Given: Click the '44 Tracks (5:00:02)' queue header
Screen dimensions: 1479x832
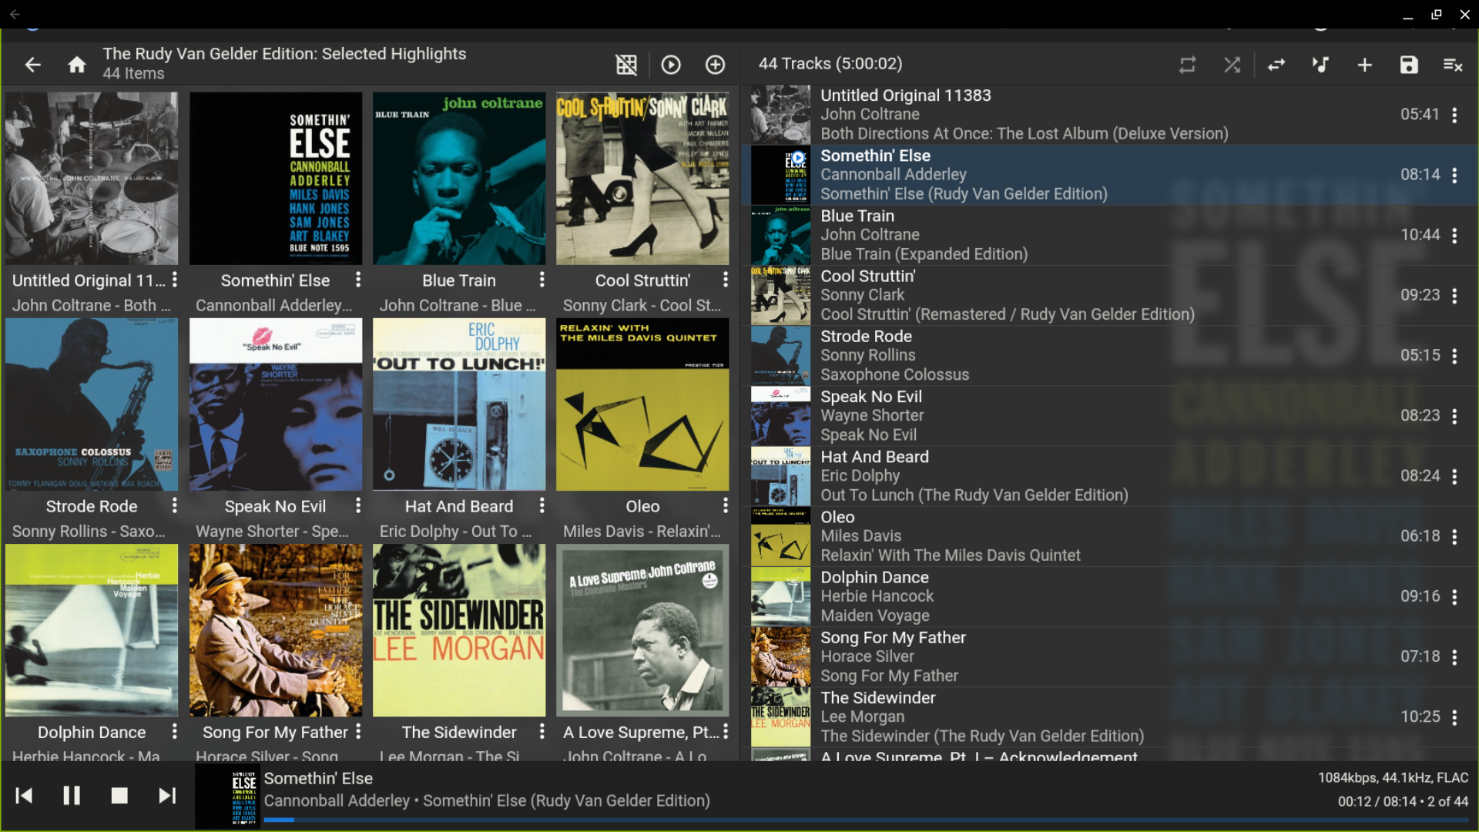Looking at the screenshot, I should point(830,64).
